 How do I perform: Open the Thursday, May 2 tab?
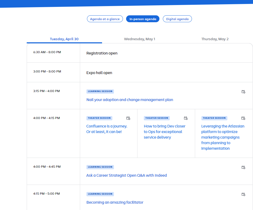click(x=215, y=39)
